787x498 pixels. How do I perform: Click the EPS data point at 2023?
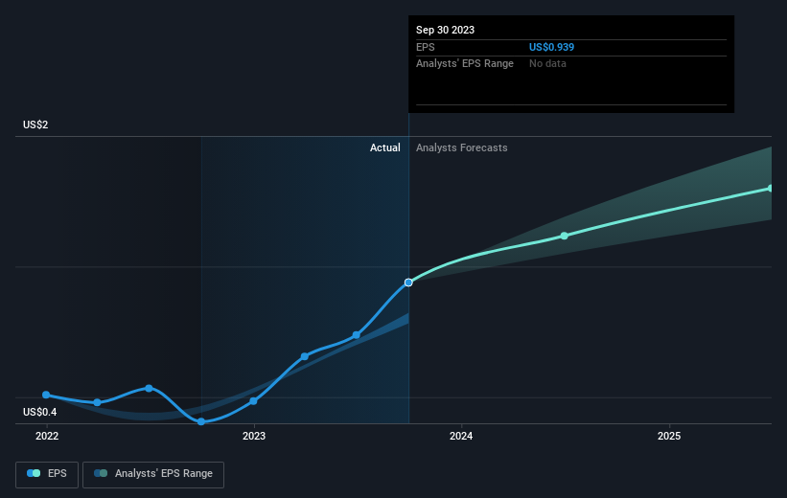click(x=253, y=401)
